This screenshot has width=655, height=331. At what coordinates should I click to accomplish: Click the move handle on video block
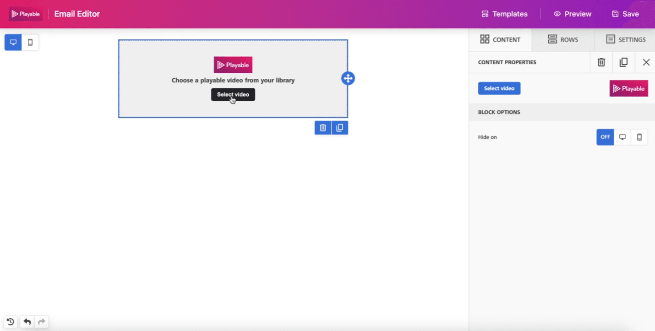tap(348, 78)
